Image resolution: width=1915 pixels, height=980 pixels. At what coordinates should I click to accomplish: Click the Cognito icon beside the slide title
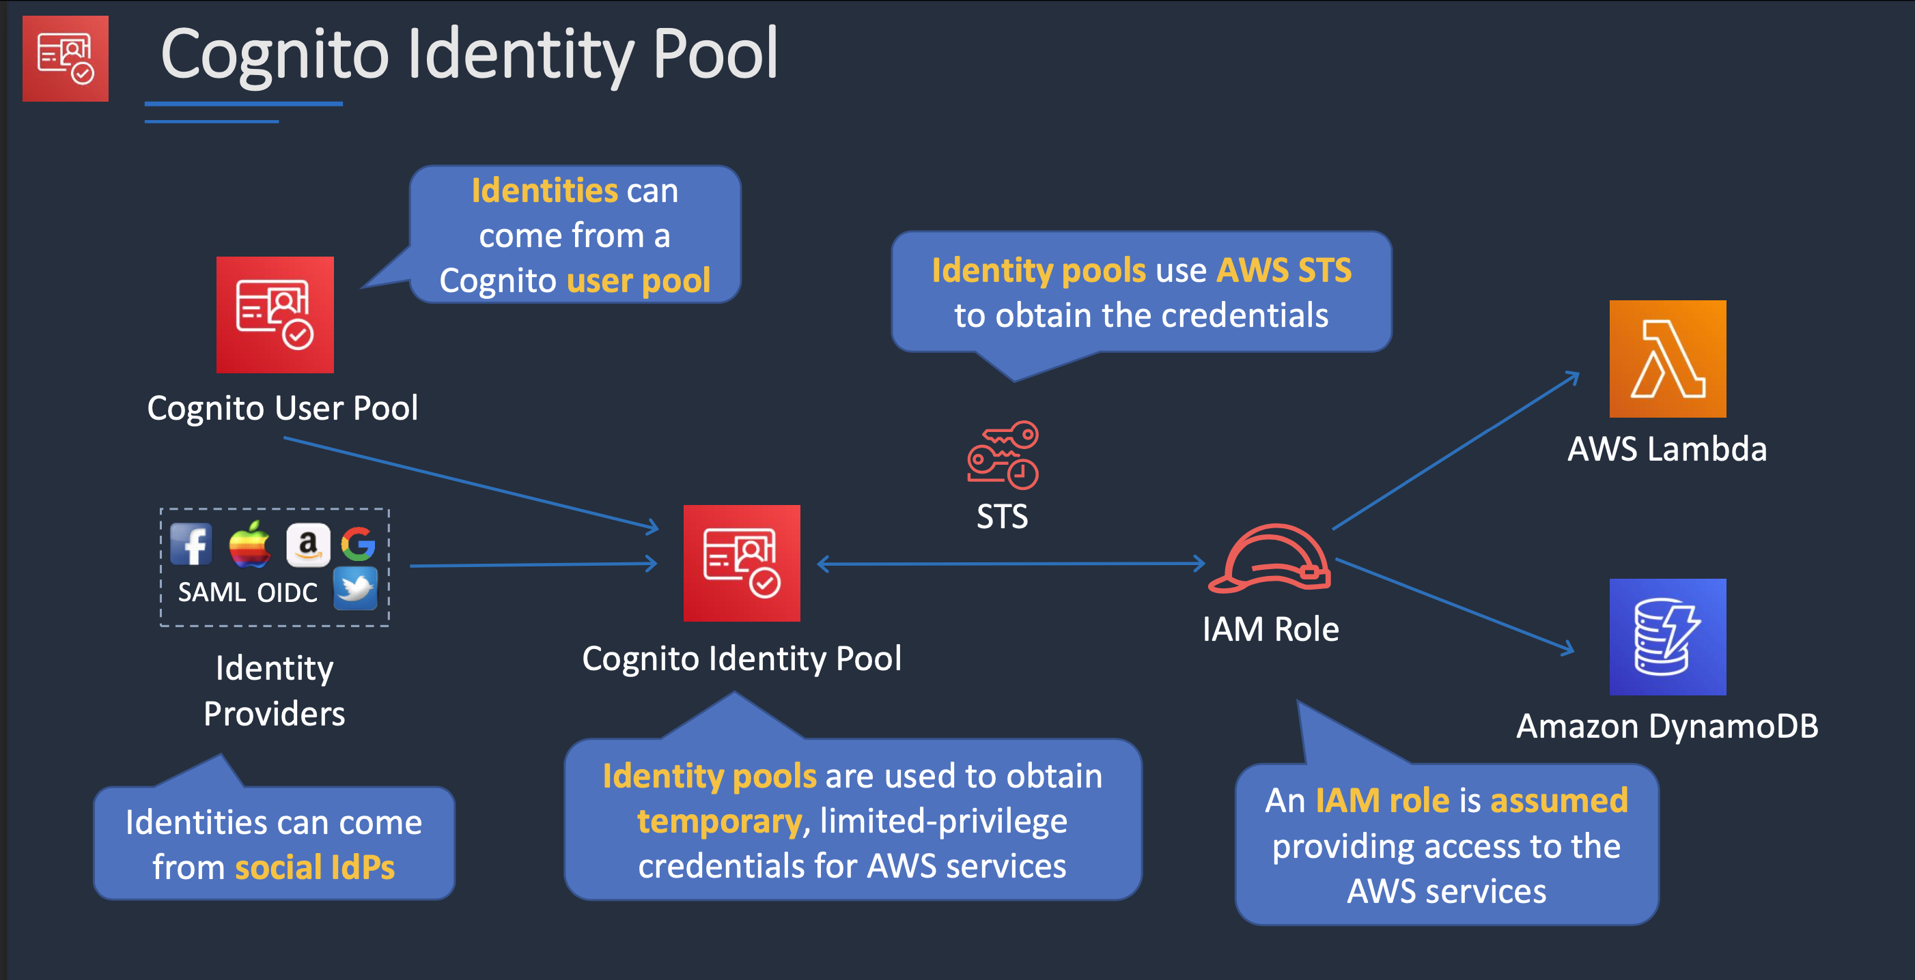[66, 58]
